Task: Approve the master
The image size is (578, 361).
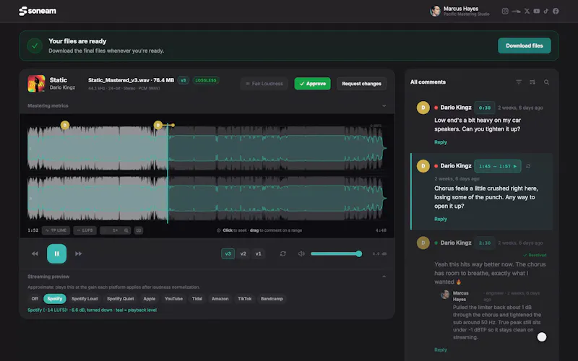Action: [312, 84]
